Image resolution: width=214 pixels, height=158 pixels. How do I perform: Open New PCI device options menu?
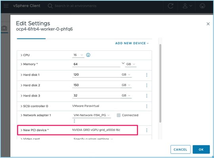click(x=147, y=130)
